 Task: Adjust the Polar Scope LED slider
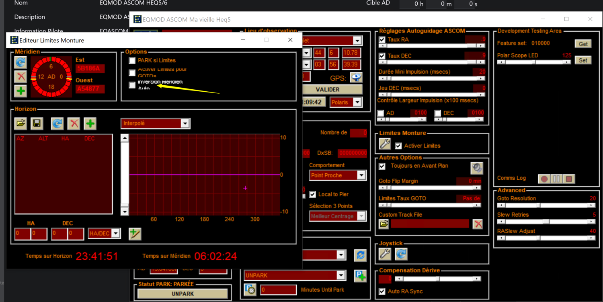[x=534, y=62]
